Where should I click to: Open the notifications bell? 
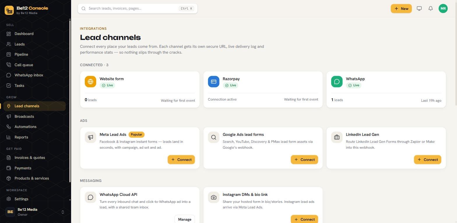(x=430, y=8)
